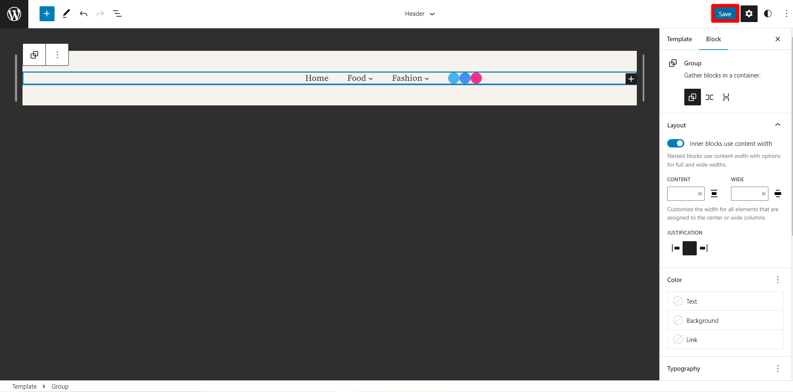Viewport: 793px width, 392px height.
Task: Select the light blue social icon
Action: (454, 78)
